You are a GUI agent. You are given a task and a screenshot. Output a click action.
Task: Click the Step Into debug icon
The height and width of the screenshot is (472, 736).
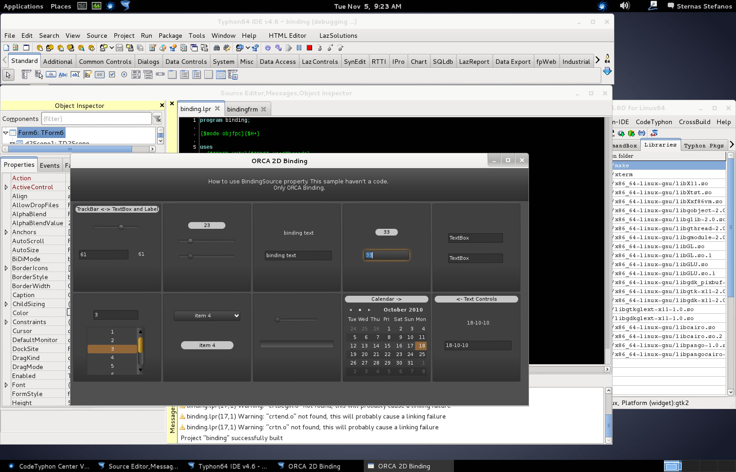(x=320, y=48)
